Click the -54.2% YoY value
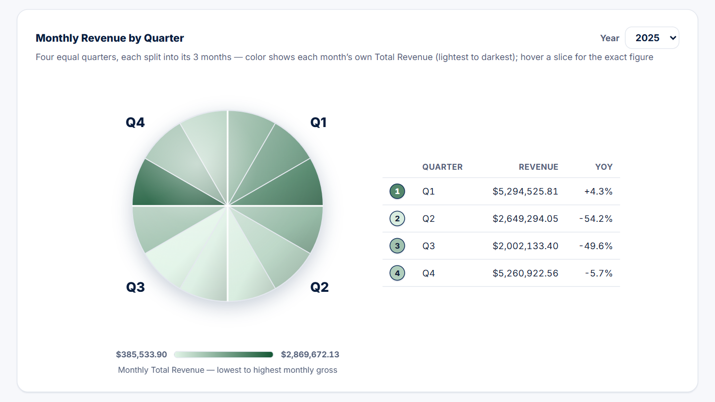This screenshot has width=715, height=402. pos(596,218)
